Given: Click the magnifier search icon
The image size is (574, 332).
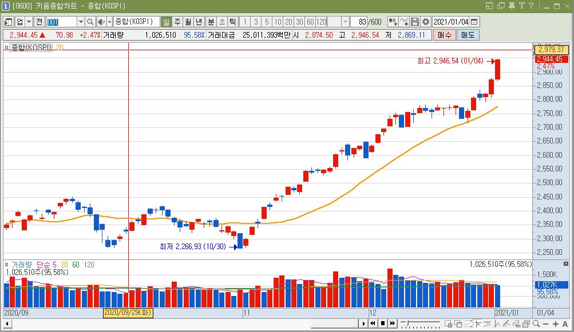Looking at the screenshot, I should click(x=90, y=22).
